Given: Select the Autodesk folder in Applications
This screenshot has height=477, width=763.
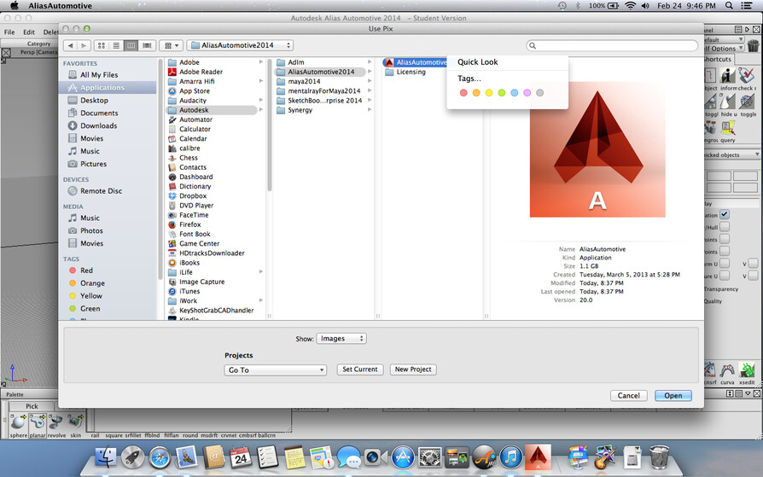Looking at the screenshot, I should coord(213,110).
